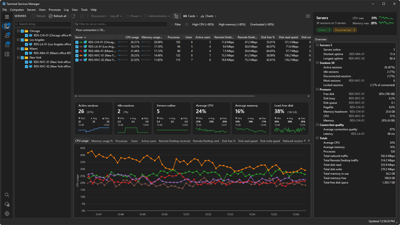Click the Refresh all toolbar button
Image resolution: width=400 pixels, height=225 pixels.
click(57, 16)
